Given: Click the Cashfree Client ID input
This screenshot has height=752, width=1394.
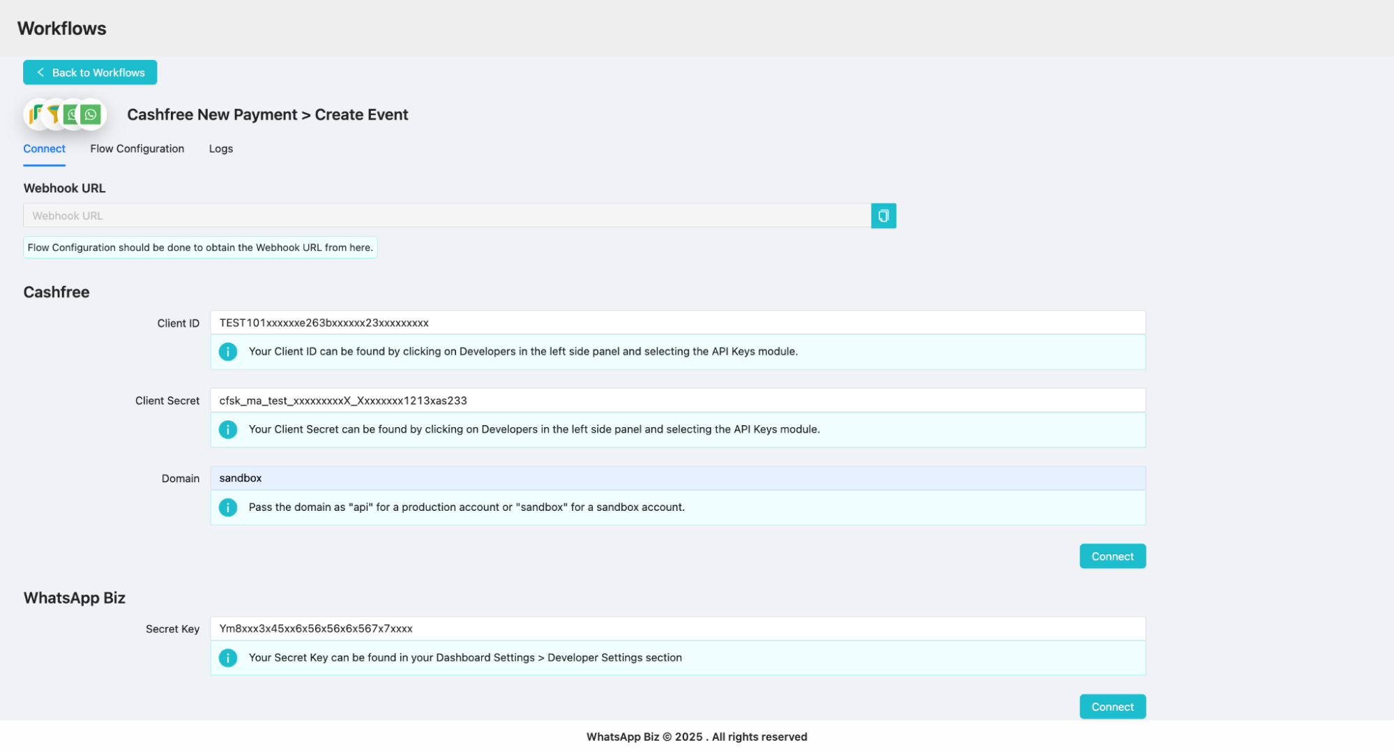Looking at the screenshot, I should point(678,323).
